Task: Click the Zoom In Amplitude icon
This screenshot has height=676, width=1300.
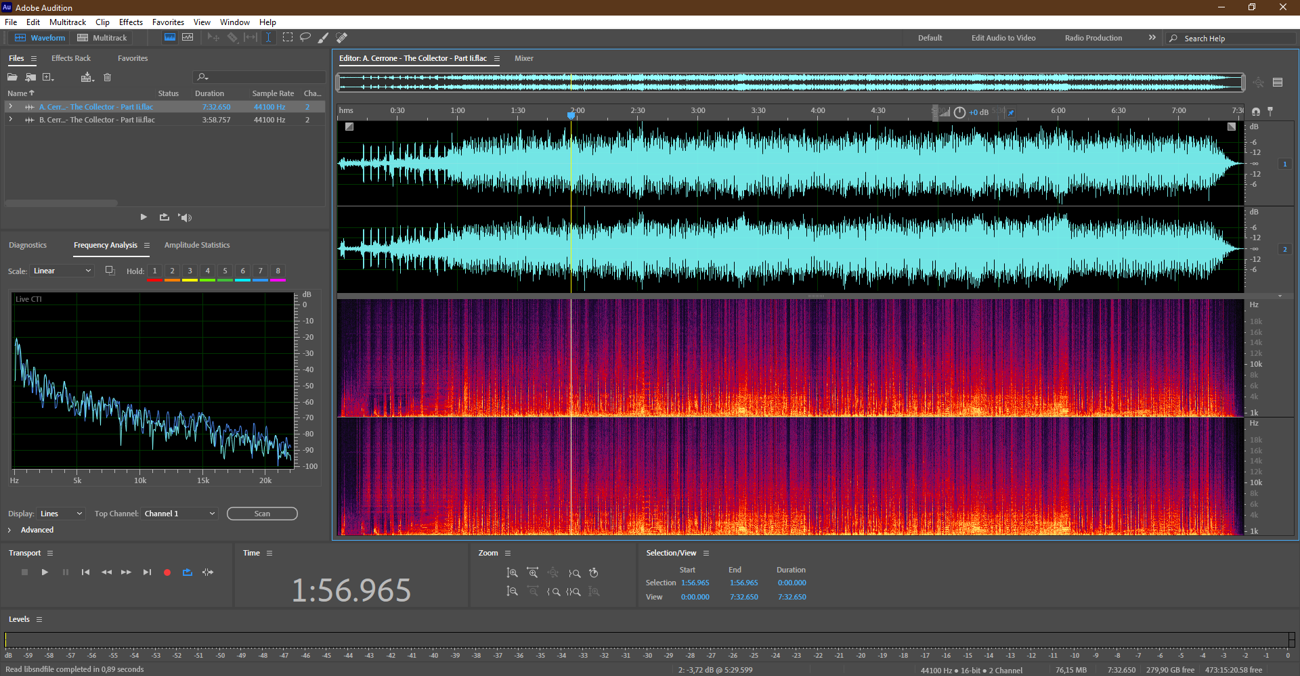Action: pyautogui.click(x=513, y=572)
